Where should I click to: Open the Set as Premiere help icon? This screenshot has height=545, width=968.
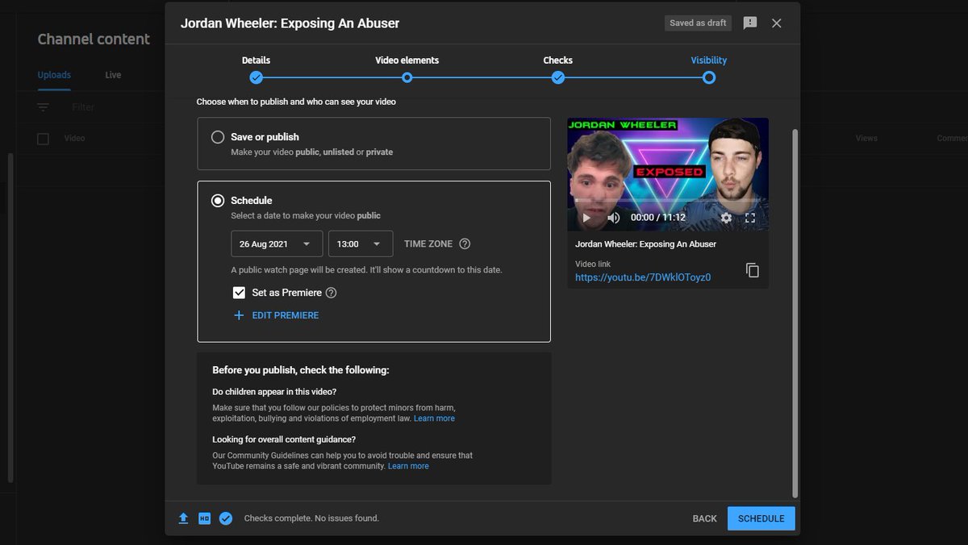click(x=331, y=293)
